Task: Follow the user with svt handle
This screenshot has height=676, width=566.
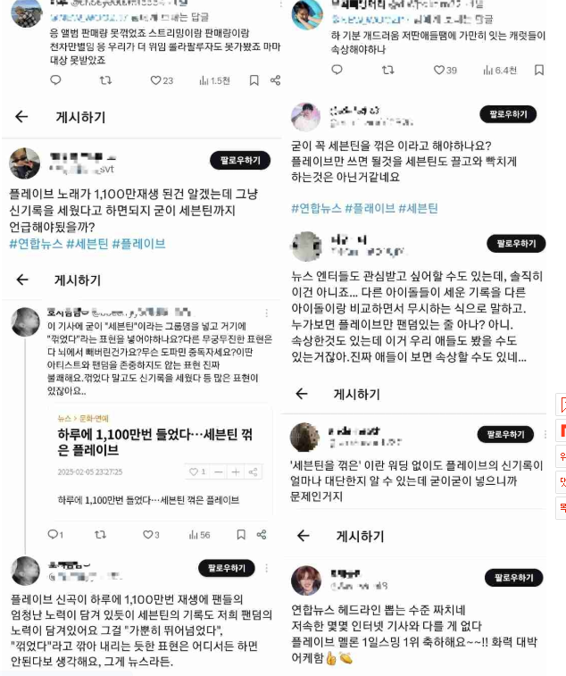Action: coord(240,161)
